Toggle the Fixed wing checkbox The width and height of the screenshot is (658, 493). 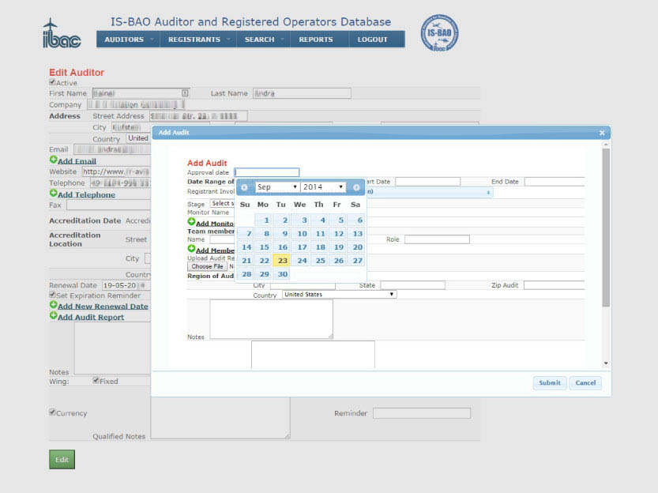pos(96,381)
